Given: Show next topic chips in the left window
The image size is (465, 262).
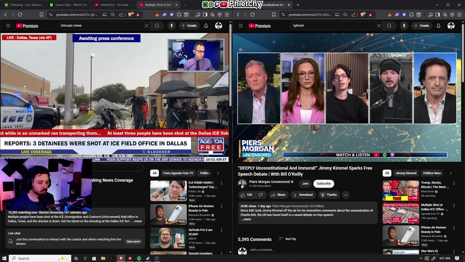Looking at the screenshot, I should click(218, 173).
